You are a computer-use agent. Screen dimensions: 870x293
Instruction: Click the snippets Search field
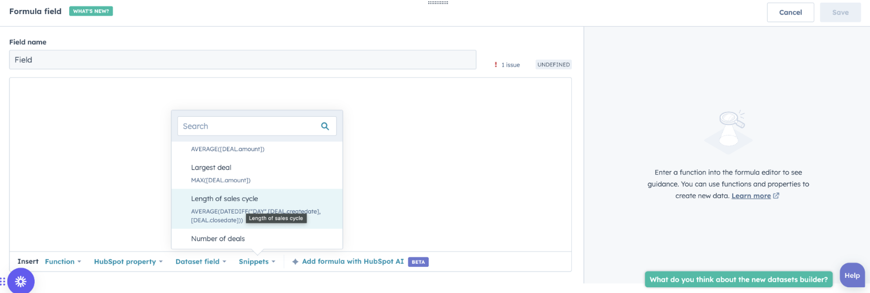257,126
